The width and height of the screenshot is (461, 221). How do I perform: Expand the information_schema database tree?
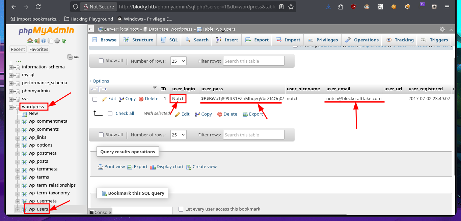(11, 67)
